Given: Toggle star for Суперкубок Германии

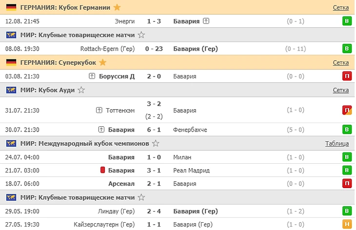Looking at the screenshot, I should (102, 62).
